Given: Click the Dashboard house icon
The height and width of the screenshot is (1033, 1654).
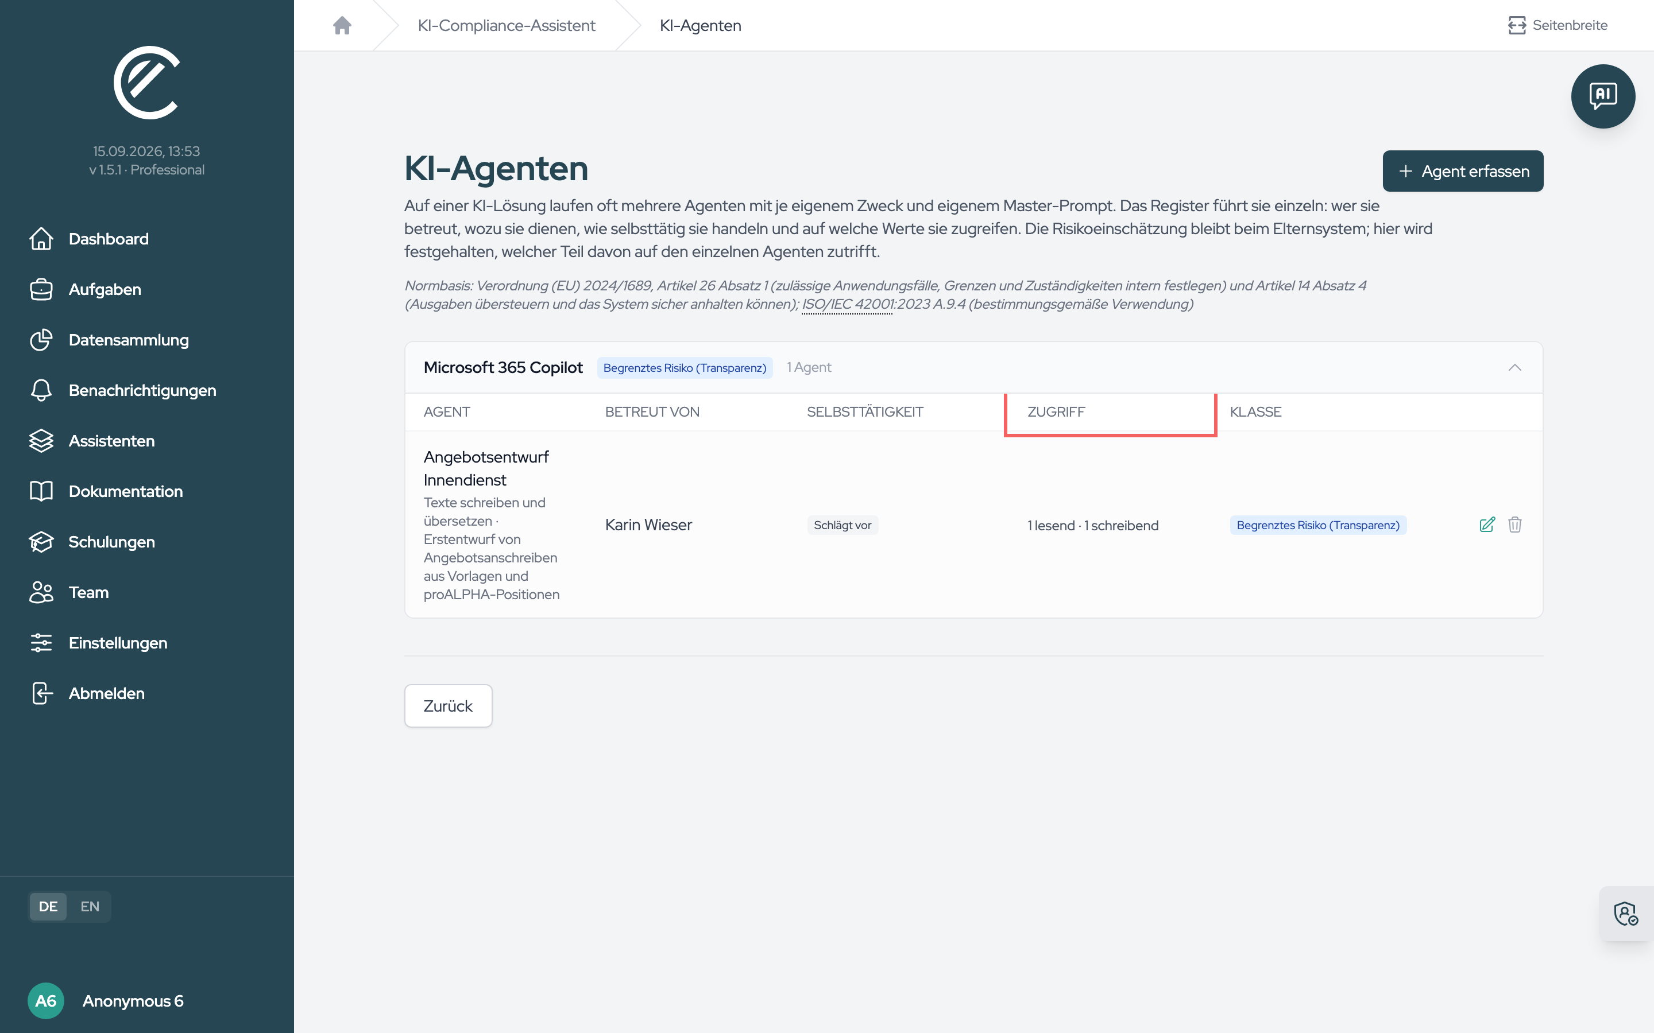Looking at the screenshot, I should (41, 239).
